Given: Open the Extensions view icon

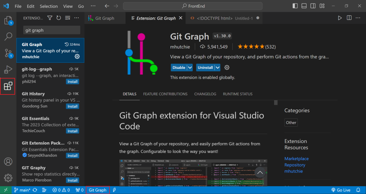Looking at the screenshot, I should [x=8, y=86].
